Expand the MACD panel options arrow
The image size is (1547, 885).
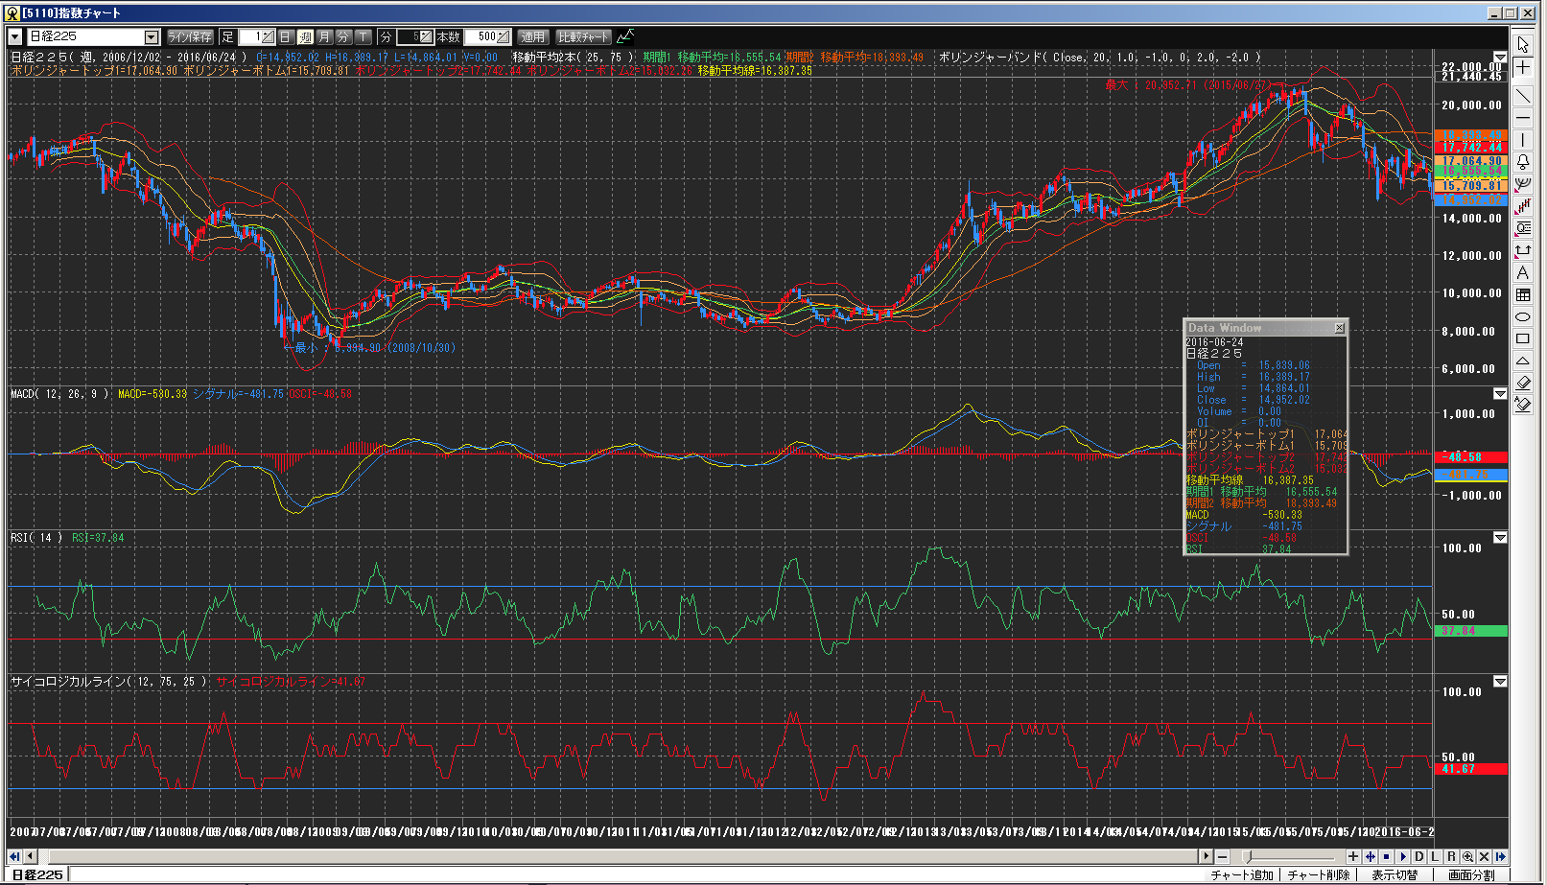click(x=1500, y=394)
